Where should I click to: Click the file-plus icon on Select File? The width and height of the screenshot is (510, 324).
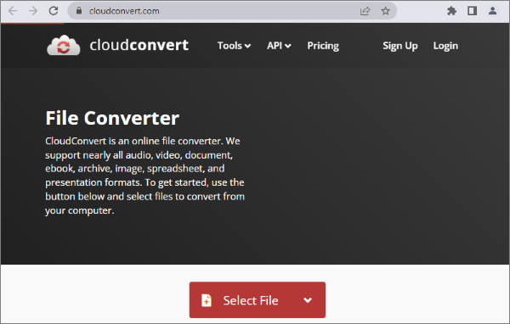(x=207, y=300)
